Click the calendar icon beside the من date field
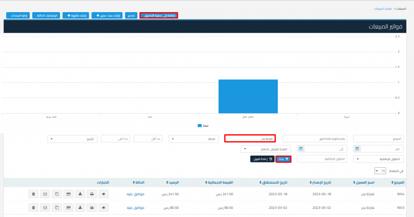The image size is (414, 217). (x=357, y=149)
